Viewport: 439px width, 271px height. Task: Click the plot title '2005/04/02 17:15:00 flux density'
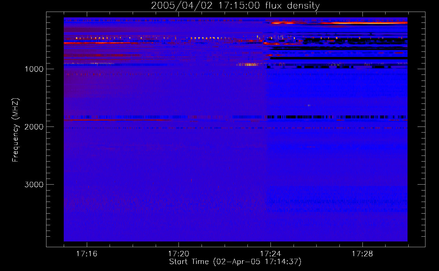tap(235, 6)
